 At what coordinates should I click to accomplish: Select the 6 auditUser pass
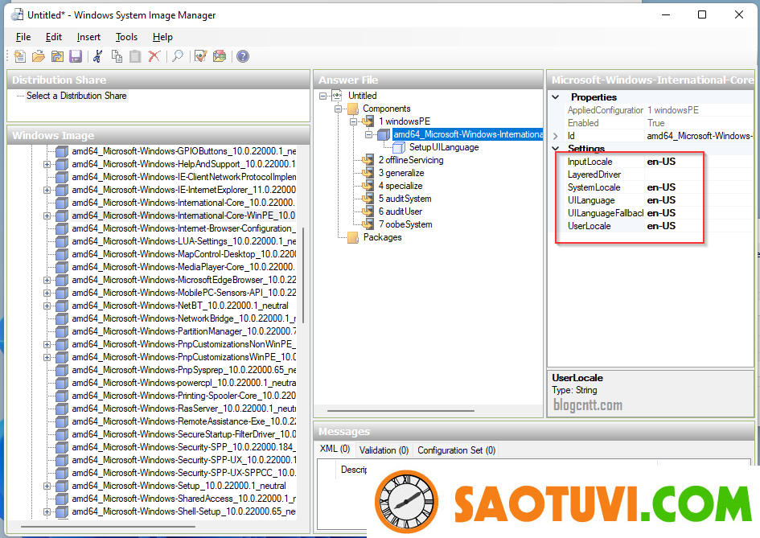pyautogui.click(x=401, y=212)
